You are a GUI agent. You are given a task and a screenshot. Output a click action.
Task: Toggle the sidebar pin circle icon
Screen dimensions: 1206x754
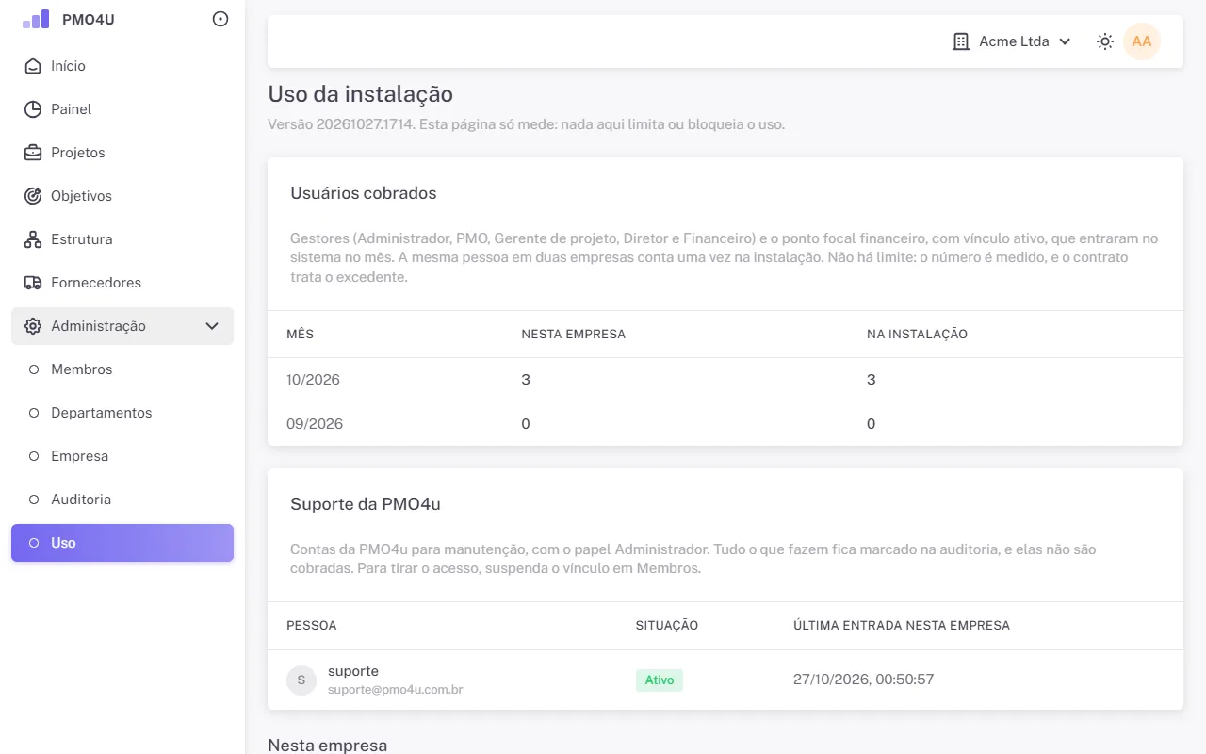(220, 19)
